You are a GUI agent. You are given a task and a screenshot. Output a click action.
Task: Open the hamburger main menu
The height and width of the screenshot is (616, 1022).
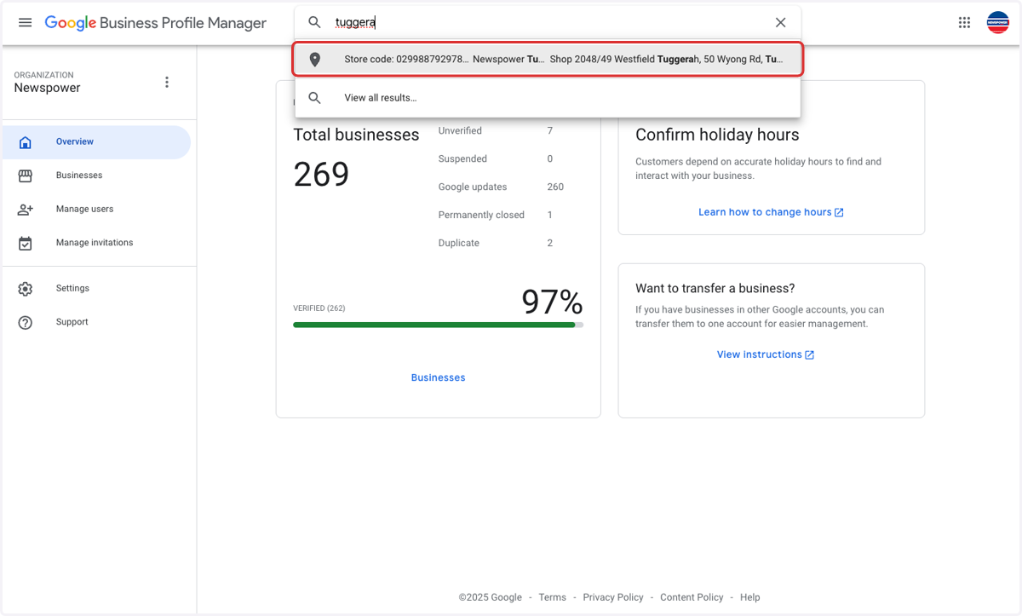[26, 23]
